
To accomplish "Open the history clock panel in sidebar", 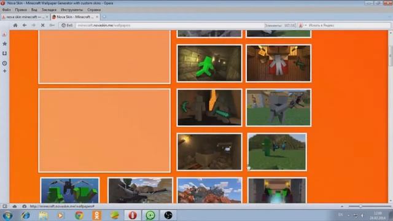I will pos(4,63).
